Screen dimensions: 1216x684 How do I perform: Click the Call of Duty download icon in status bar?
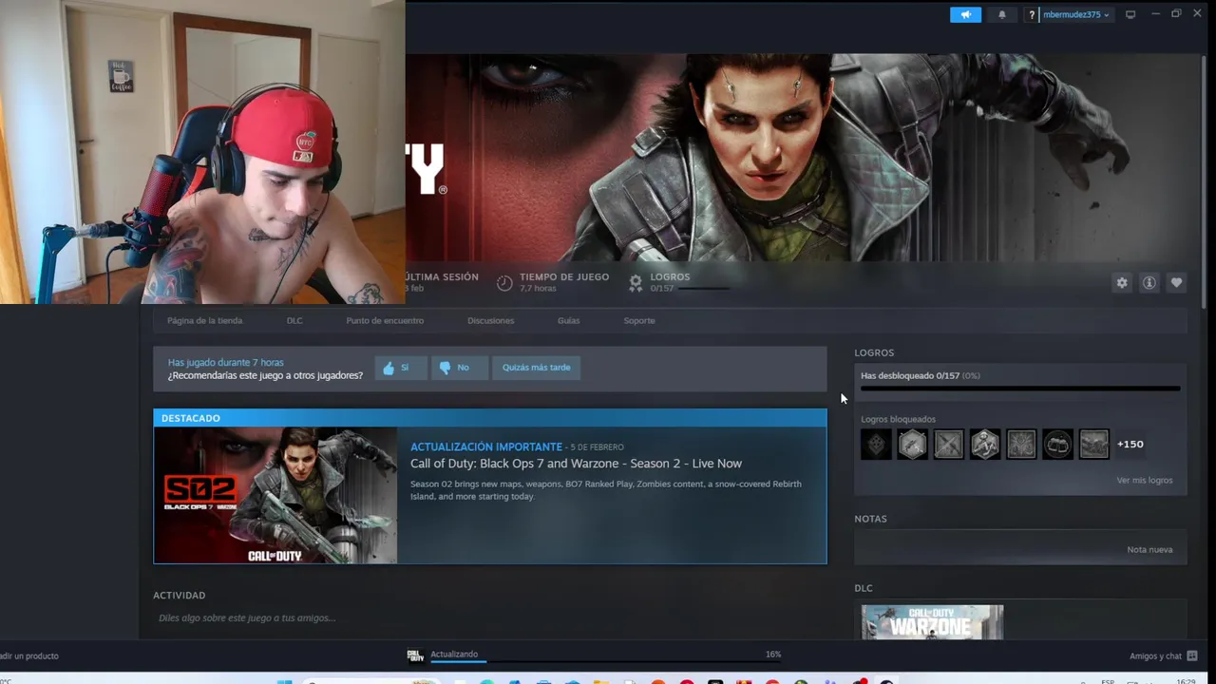point(415,655)
